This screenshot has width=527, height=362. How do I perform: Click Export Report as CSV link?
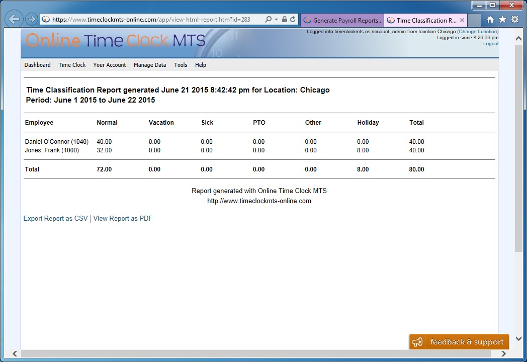55,219
